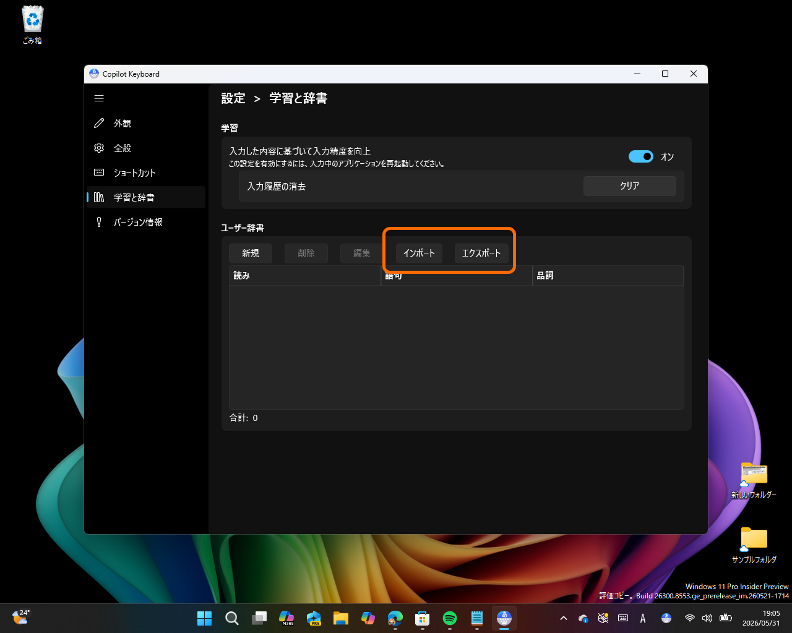Open Notepad from the taskbar
This screenshot has width=792, height=633.
tap(477, 618)
